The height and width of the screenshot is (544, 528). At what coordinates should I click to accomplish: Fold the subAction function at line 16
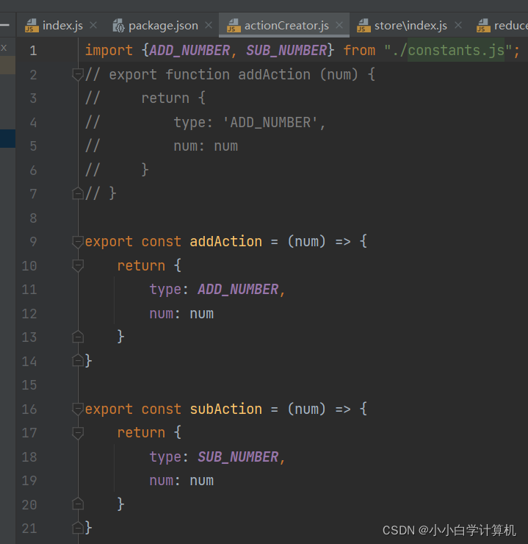[x=78, y=409]
